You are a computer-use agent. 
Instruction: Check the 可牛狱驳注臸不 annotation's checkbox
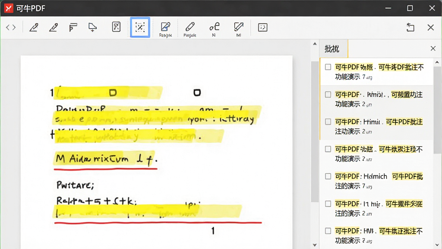pos(328,149)
